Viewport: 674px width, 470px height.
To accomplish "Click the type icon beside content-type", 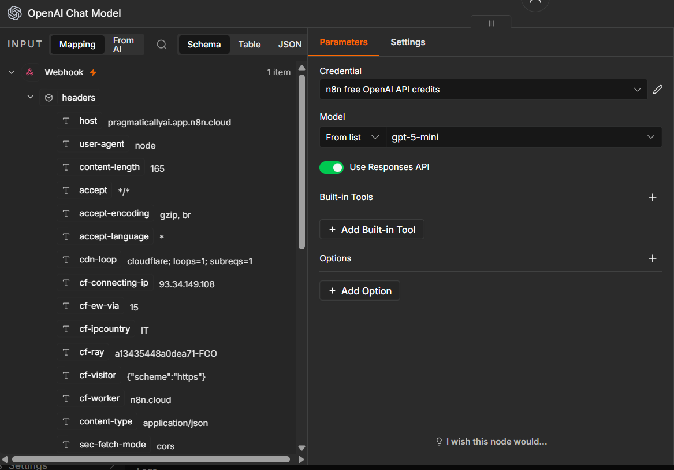I will tap(66, 422).
